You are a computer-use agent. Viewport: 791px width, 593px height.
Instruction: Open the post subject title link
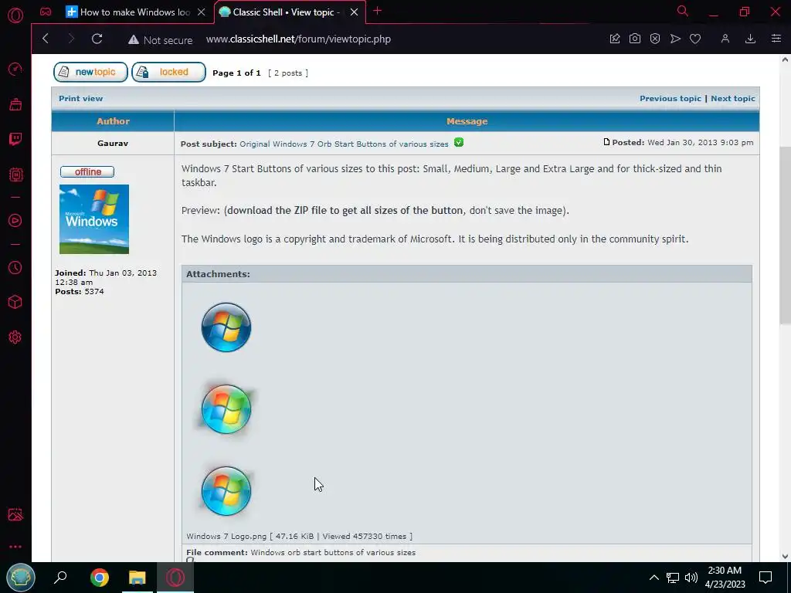click(344, 144)
